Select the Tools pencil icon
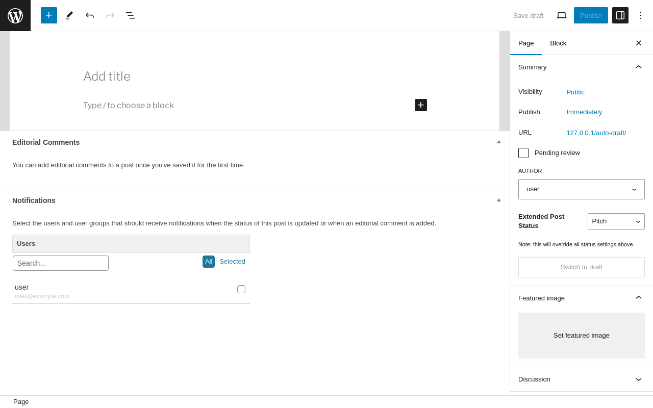This screenshot has width=653, height=408. click(69, 15)
